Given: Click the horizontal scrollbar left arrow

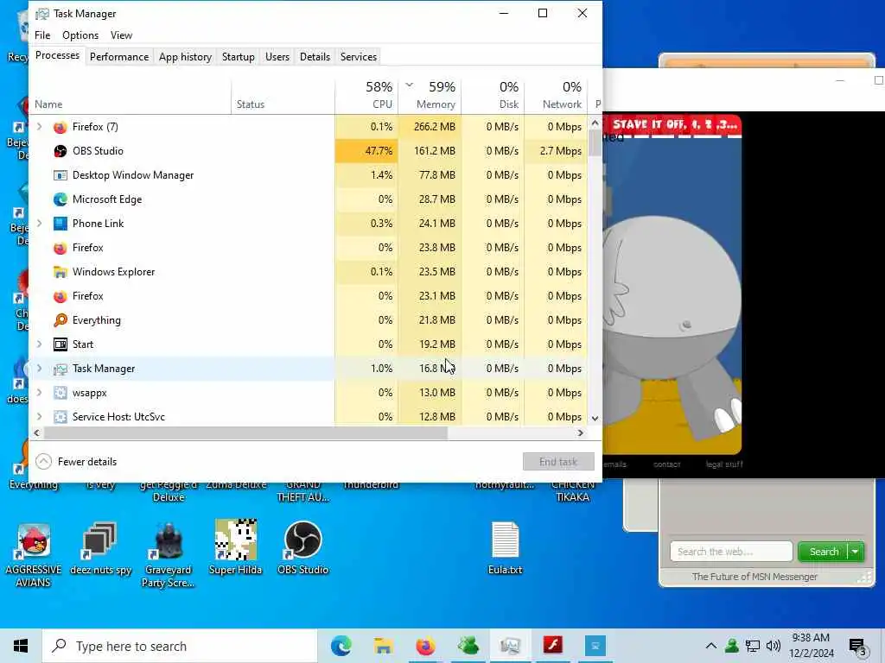Looking at the screenshot, I should click(36, 433).
